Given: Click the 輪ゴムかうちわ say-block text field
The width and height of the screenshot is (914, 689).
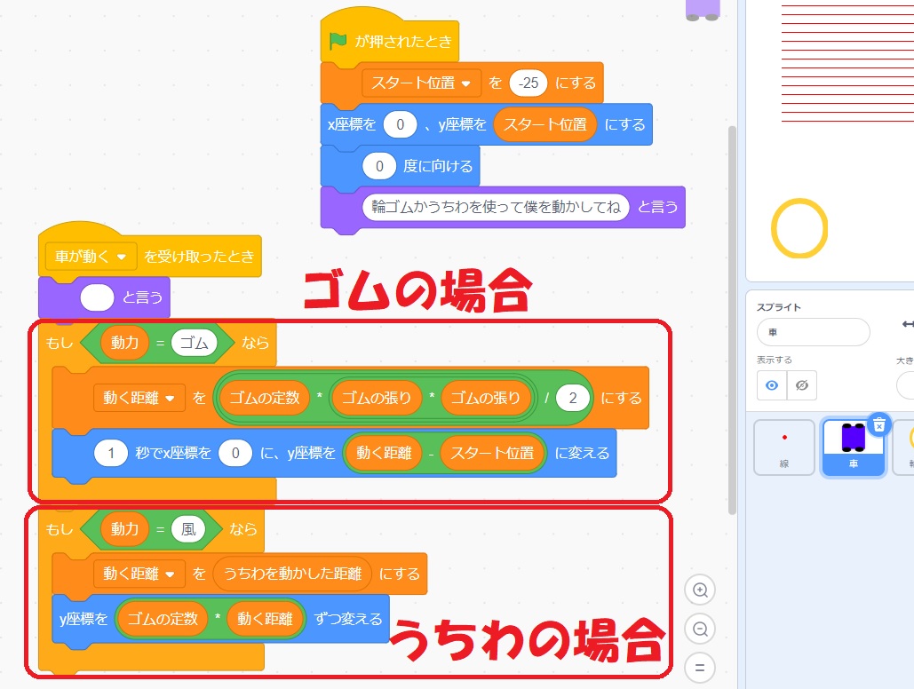Looking at the screenshot, I should pos(496,207).
